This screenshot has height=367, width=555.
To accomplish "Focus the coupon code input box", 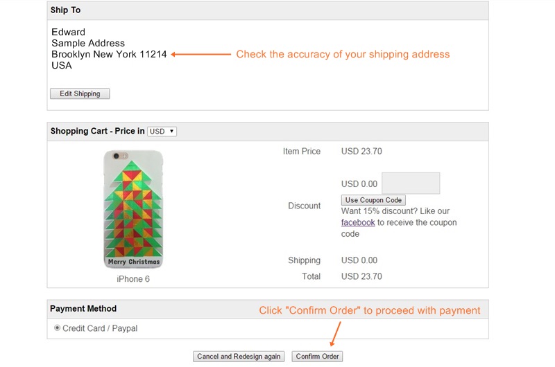I will click(x=411, y=183).
